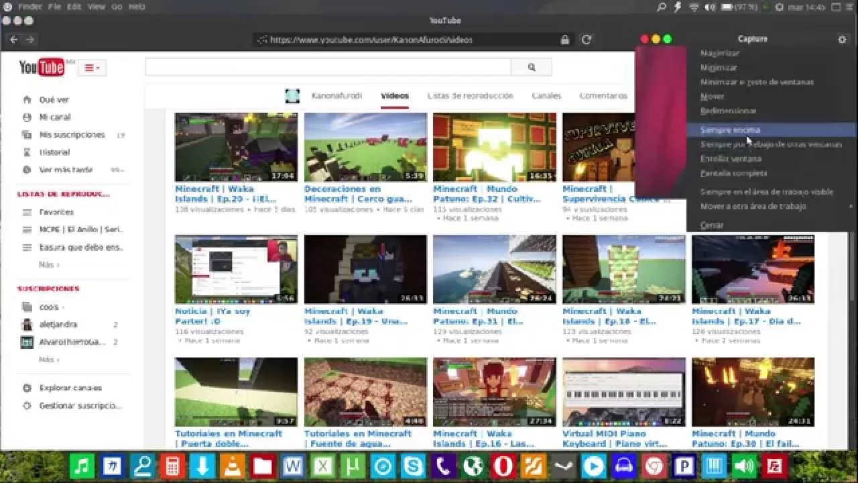858x483 pixels.
Task: Select Pantalla completa menu option
Action: pos(733,173)
